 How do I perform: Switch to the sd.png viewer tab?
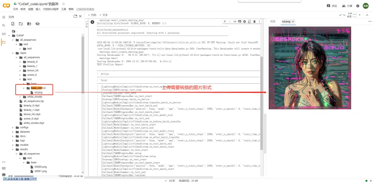[x=286, y=22]
